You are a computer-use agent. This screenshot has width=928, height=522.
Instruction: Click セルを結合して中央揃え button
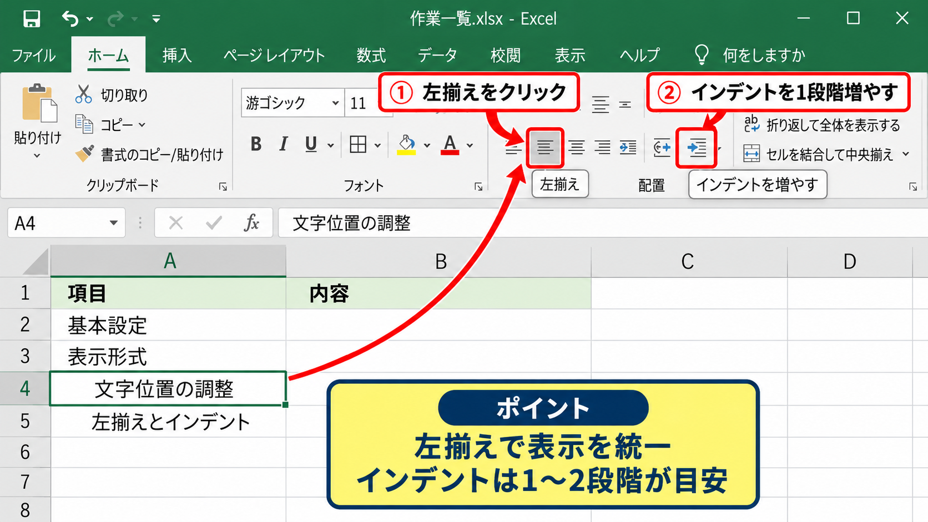(x=818, y=154)
